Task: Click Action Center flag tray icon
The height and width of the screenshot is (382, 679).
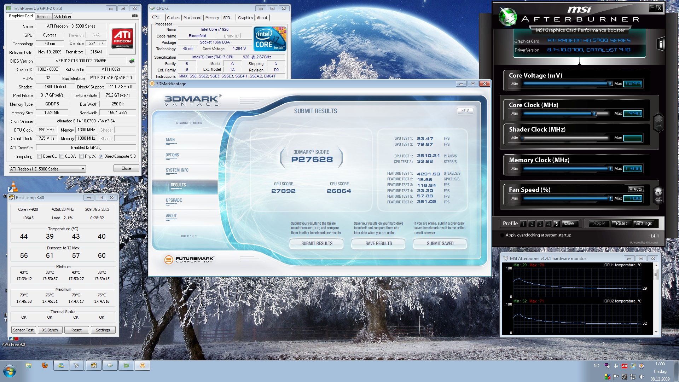Action: click(x=616, y=377)
